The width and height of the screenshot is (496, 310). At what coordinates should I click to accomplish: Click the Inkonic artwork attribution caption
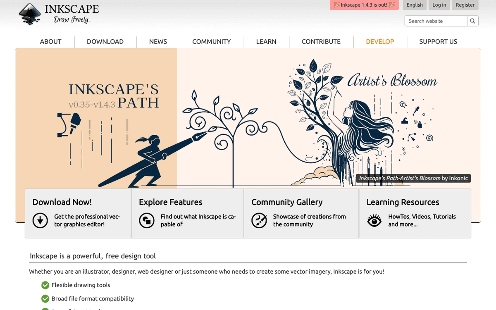pyautogui.click(x=413, y=178)
